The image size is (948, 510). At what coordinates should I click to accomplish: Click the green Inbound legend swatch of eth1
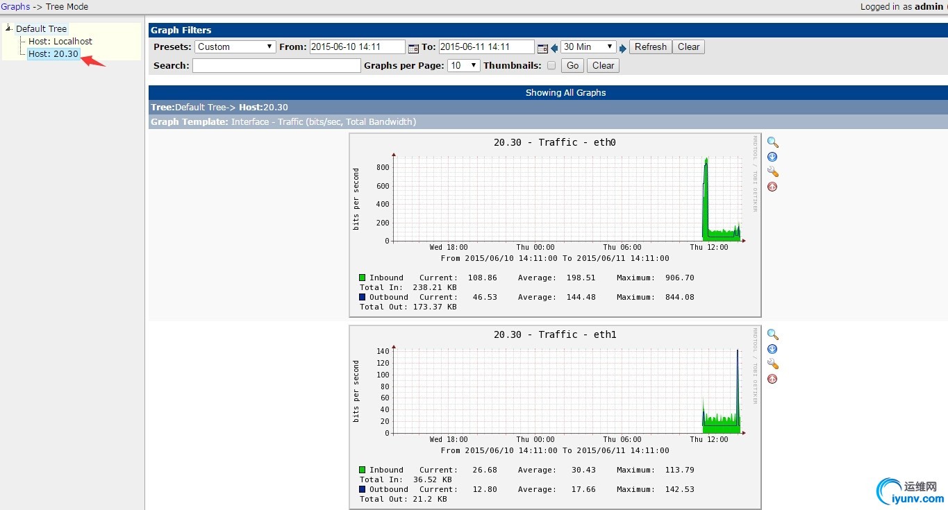(363, 470)
